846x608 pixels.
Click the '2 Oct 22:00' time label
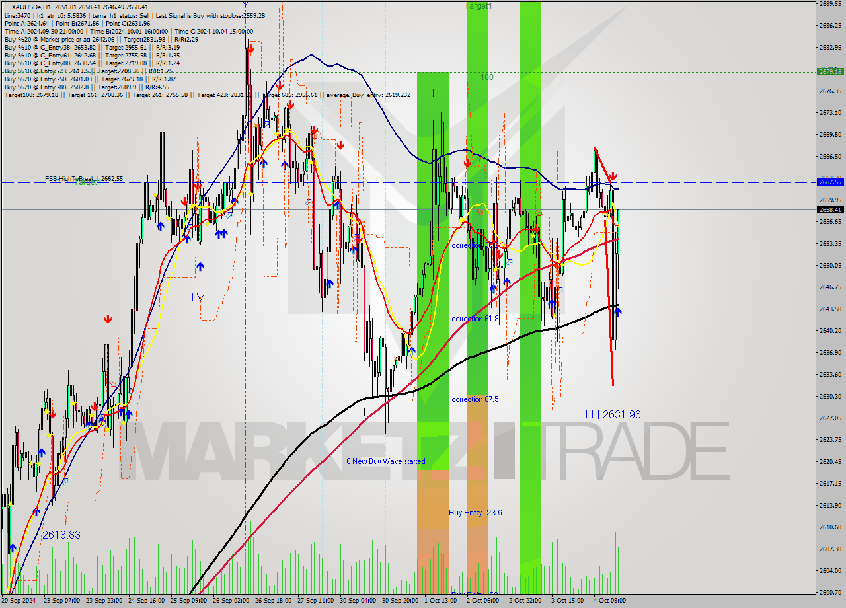[x=526, y=601]
